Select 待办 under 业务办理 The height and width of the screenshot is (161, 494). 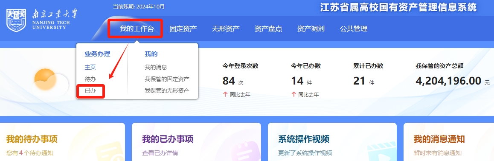pyautogui.click(x=90, y=79)
